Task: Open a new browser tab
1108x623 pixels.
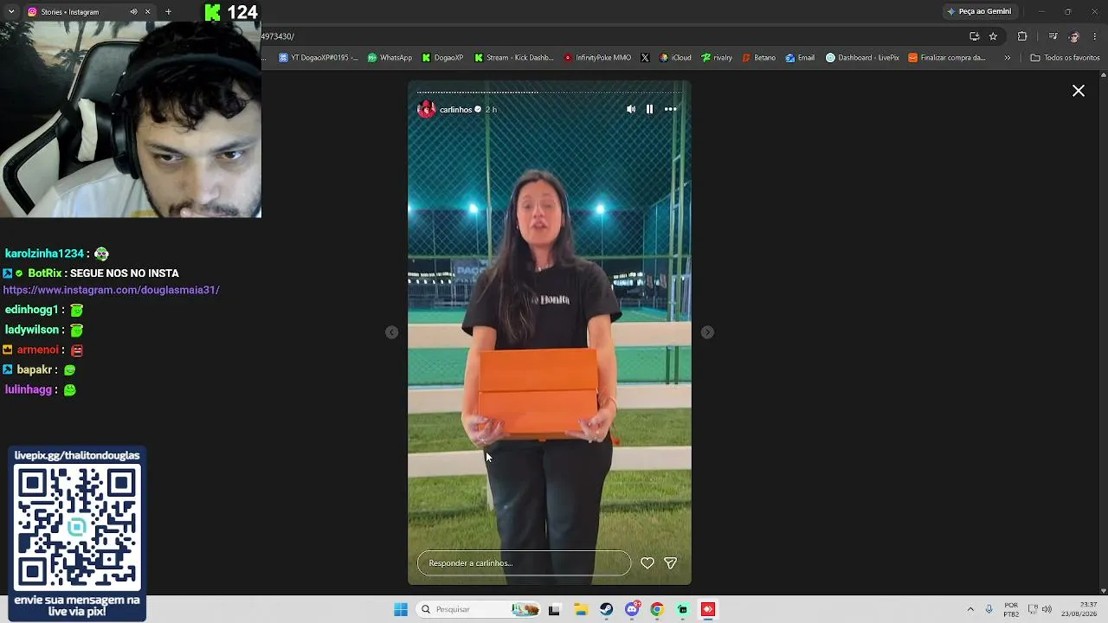Action: 168,12
